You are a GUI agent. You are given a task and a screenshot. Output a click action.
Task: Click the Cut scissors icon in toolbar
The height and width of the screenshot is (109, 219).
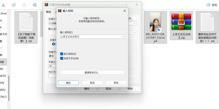click(x=3, y=5)
